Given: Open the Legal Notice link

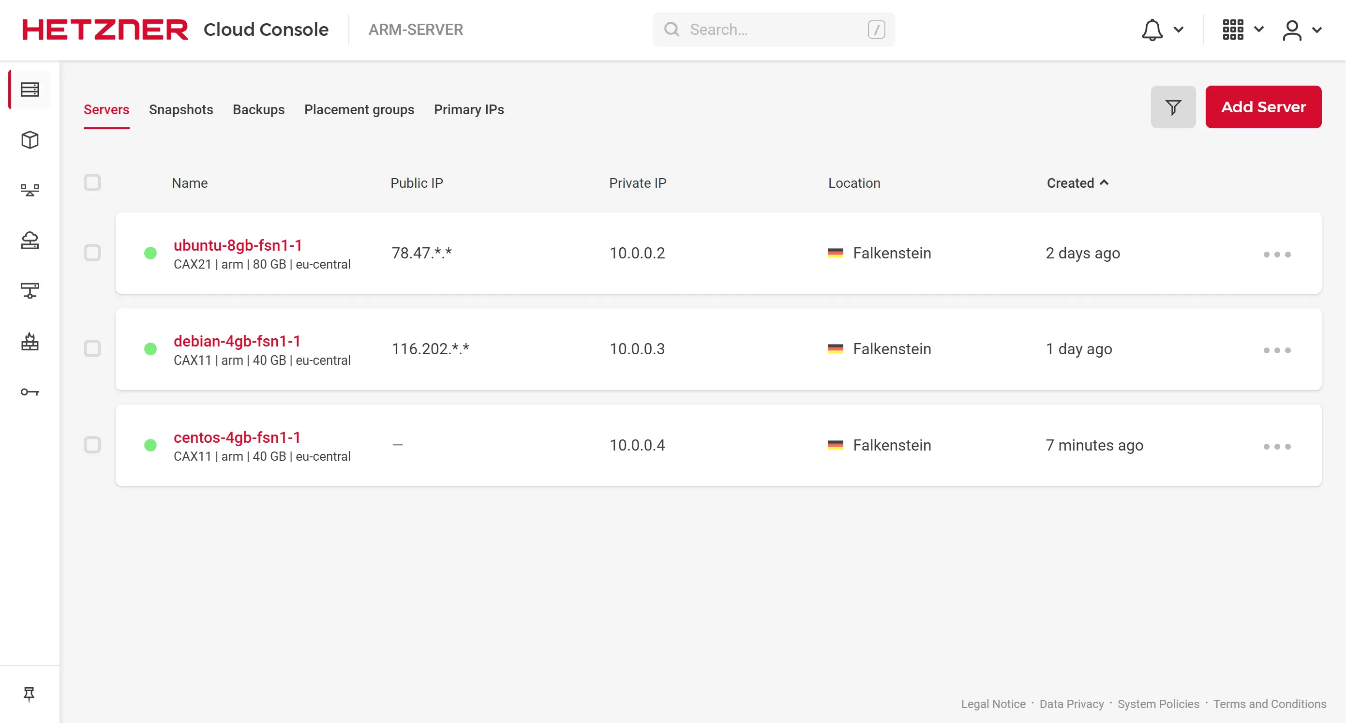Looking at the screenshot, I should pyautogui.click(x=993, y=704).
